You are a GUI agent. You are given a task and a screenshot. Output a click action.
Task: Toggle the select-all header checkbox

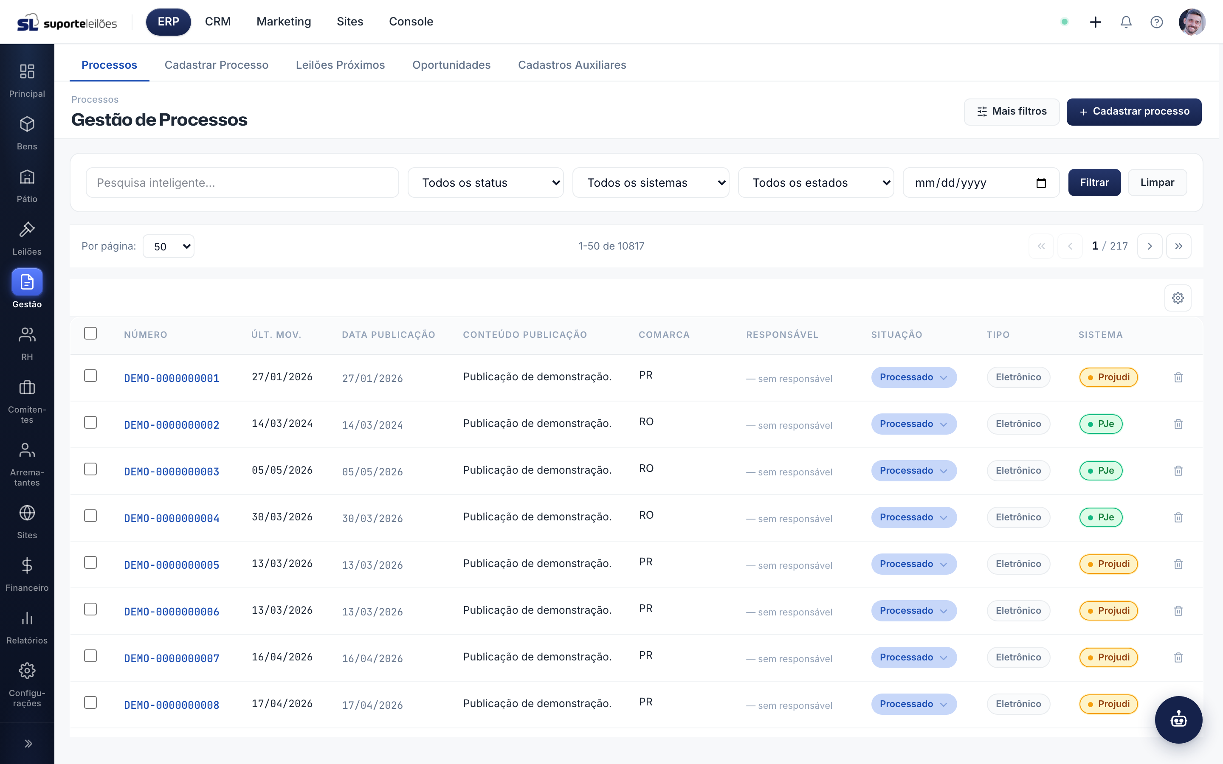pyautogui.click(x=90, y=334)
